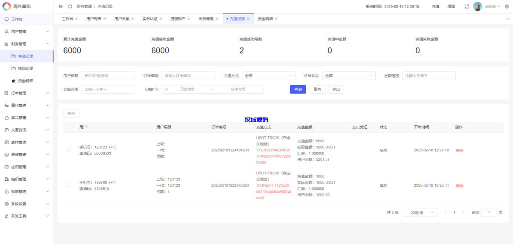Open the 20条/页 page size dropdown
Screen dimensions: 513x244
tap(420, 212)
